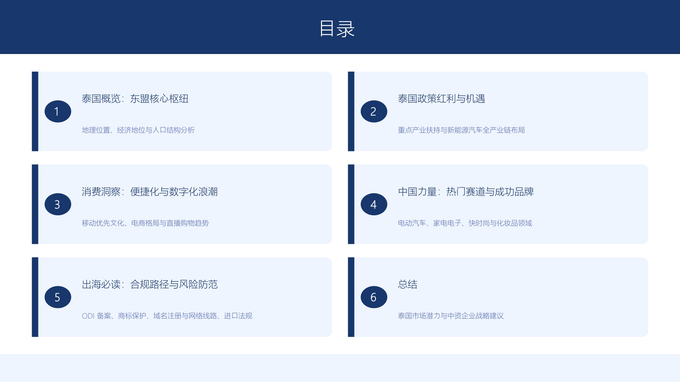Image resolution: width=680 pixels, height=382 pixels.
Task: Click the numbered circle 2 badge
Action: [x=374, y=111]
